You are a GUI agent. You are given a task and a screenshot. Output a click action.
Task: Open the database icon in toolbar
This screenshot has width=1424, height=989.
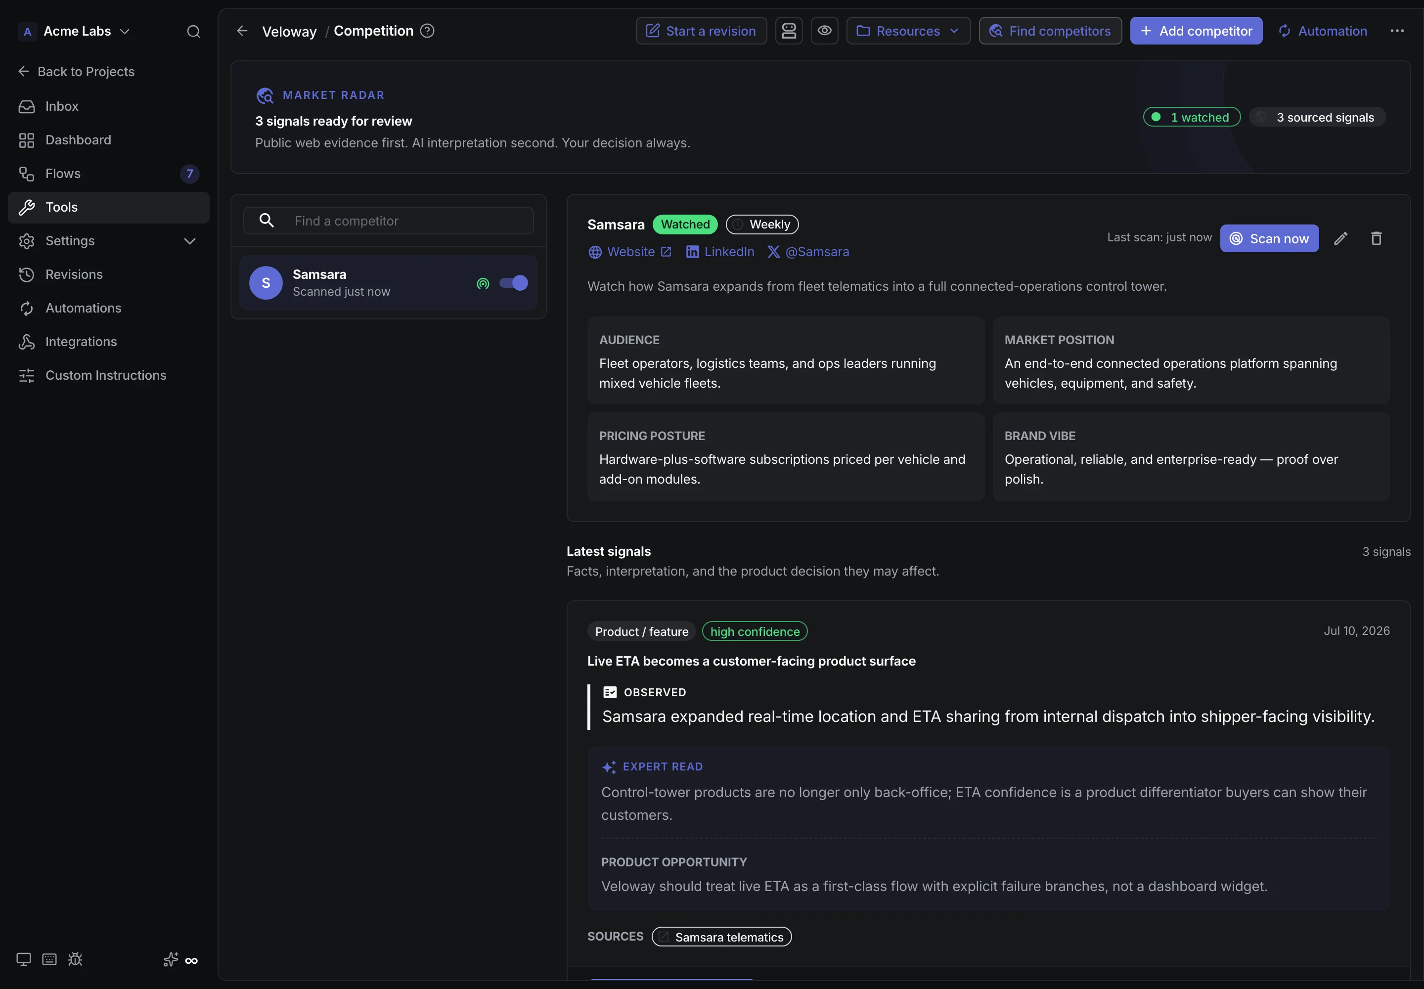point(789,31)
